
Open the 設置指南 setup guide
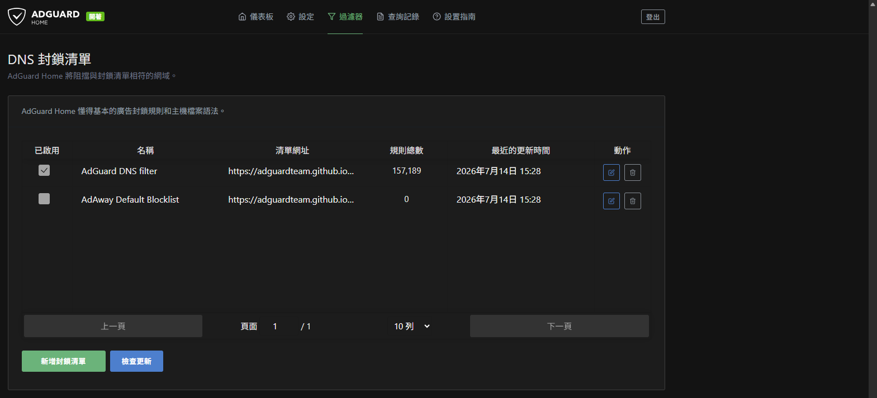pos(454,17)
